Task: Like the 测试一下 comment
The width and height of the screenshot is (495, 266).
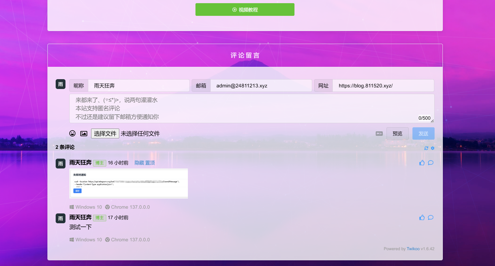Action: click(422, 218)
